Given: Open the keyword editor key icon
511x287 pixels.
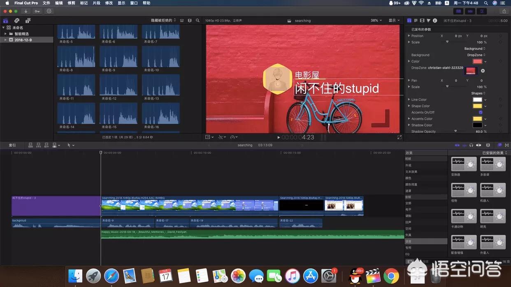Looking at the screenshot, I should click(37, 11).
